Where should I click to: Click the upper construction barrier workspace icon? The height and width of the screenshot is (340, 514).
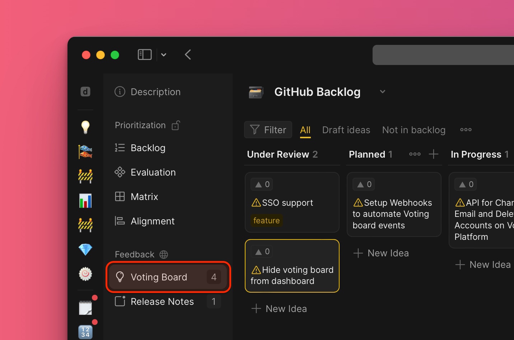point(85,176)
